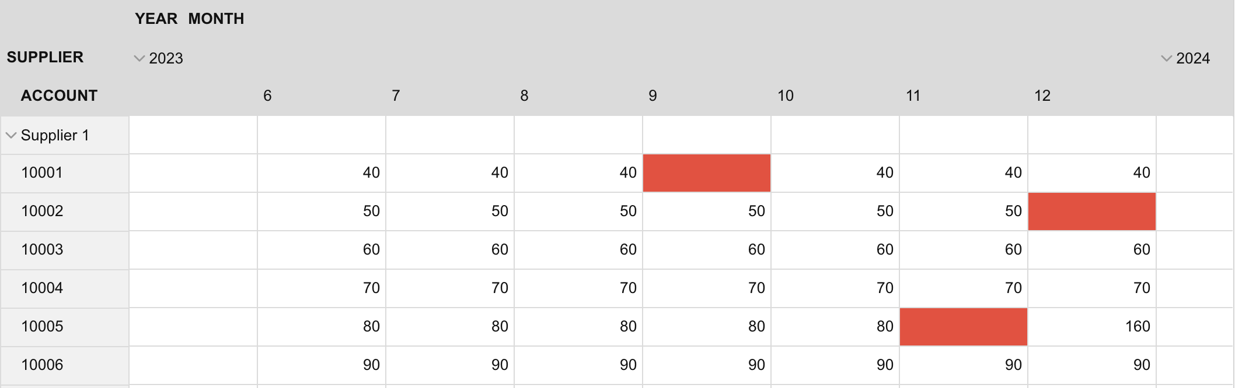1242x388 pixels.
Task: Click the month 6 column header
Action: 267,96
